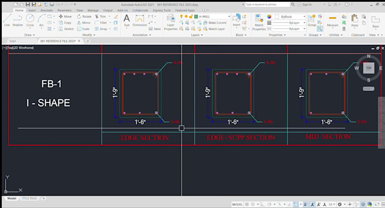
Task: Click the Copy command
Action: click(x=65, y=23)
